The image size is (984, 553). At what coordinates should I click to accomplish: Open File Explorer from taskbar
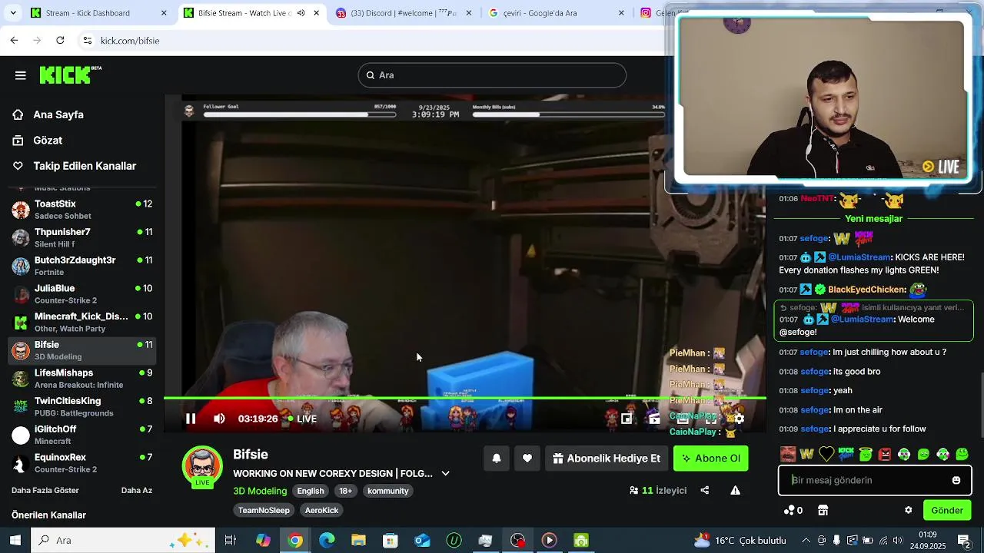[x=358, y=540]
